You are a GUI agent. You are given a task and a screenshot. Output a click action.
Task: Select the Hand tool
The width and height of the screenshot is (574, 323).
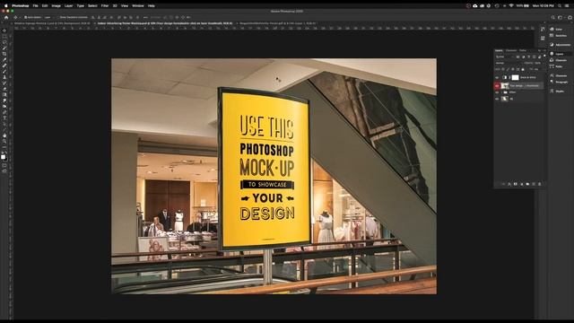tap(4, 135)
